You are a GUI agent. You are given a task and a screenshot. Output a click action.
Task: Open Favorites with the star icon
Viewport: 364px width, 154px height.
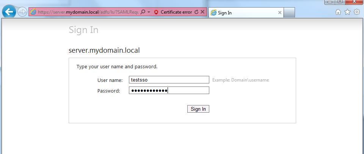[x=348, y=12]
